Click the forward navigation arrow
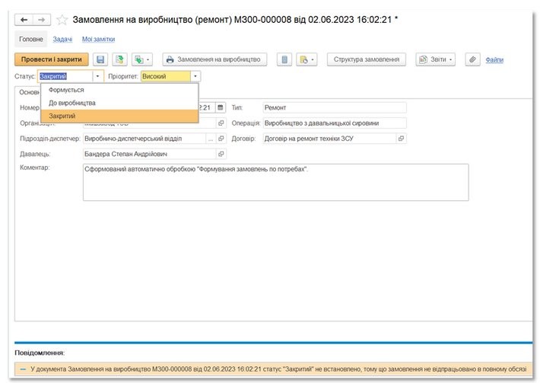Image resolution: width=540 pixels, height=383 pixels. pyautogui.click(x=41, y=19)
